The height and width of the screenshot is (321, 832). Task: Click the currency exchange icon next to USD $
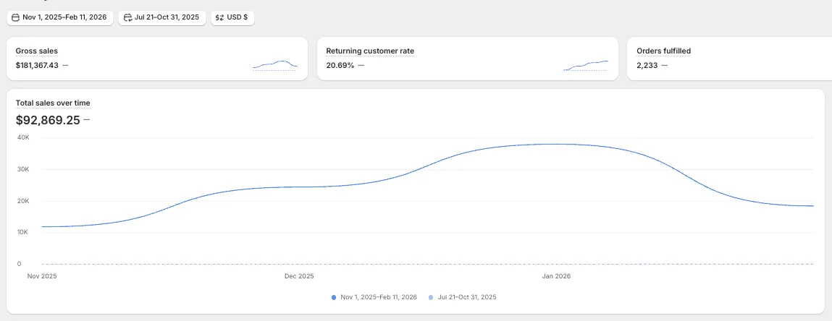[x=219, y=17]
